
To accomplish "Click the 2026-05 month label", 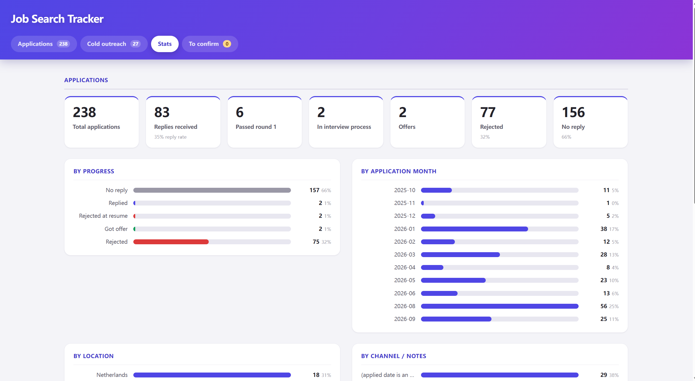I will coord(405,280).
